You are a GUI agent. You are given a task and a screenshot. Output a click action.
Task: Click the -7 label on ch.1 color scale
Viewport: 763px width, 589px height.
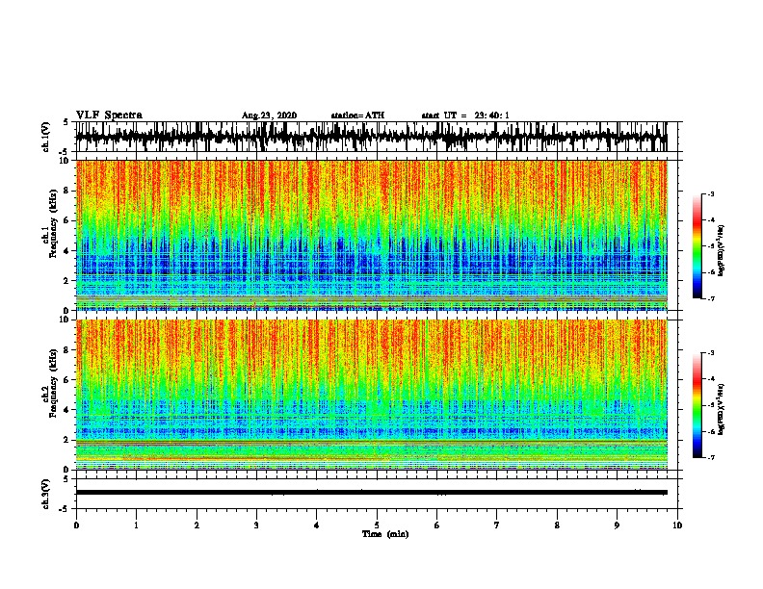(x=711, y=298)
